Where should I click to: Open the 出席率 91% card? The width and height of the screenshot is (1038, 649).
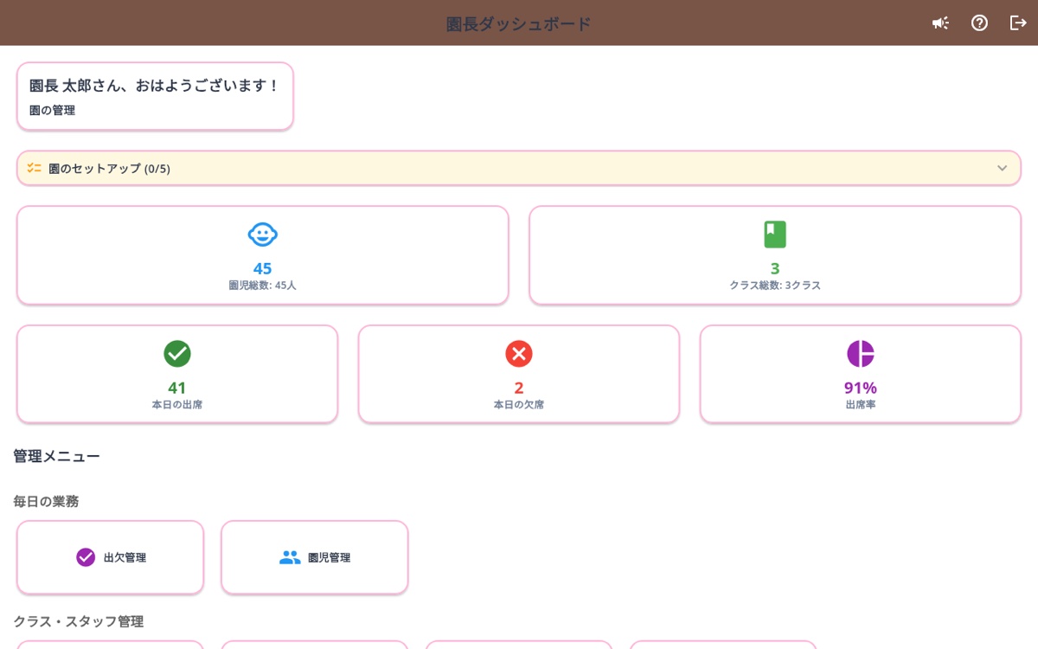click(861, 374)
